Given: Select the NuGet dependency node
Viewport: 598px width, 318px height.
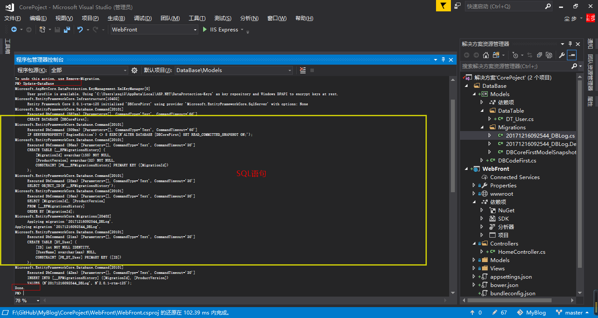Looking at the screenshot, I should pos(507,210).
